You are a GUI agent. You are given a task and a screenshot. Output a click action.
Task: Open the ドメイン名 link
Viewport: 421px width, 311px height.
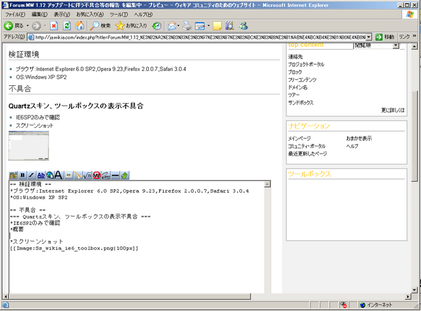click(298, 87)
